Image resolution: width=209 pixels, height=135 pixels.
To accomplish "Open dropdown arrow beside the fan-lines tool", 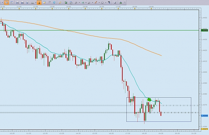I will pyautogui.click(x=93, y=3).
